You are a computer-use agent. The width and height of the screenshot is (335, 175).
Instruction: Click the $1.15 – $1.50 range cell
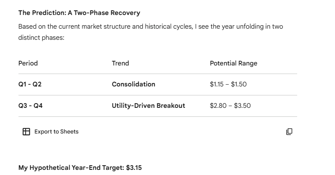click(x=228, y=84)
